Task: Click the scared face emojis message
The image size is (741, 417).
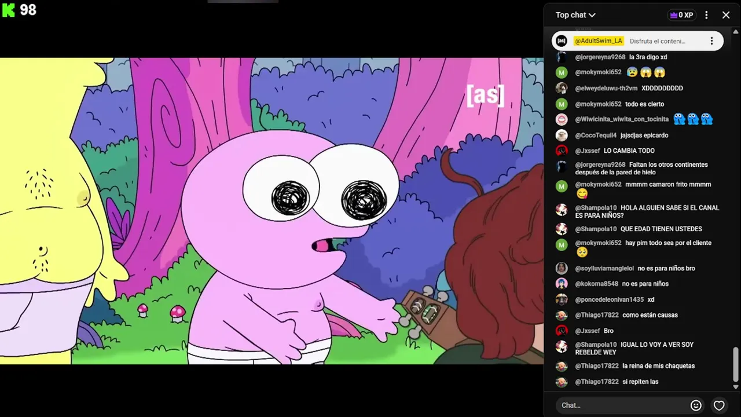Action: 646,72
